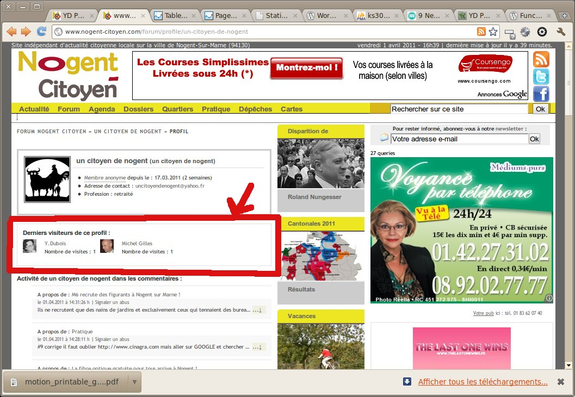575x397 pixels.
Task: Open visitor Michel Gilles profile link
Action: pyautogui.click(x=137, y=244)
